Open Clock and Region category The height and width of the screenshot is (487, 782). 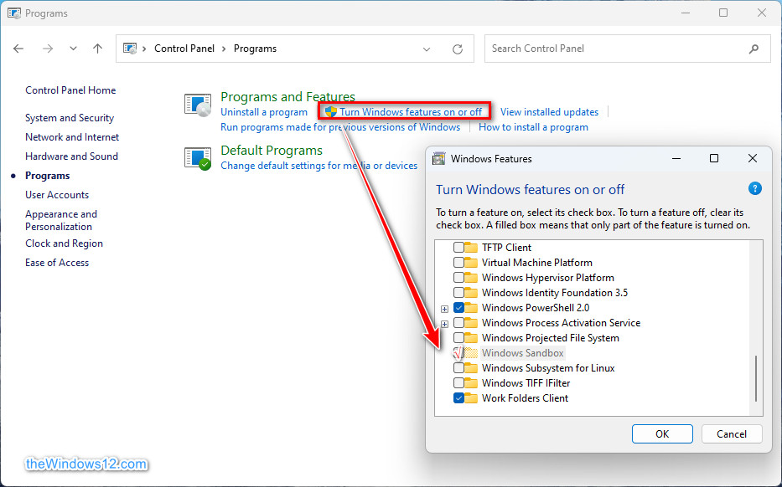coord(64,243)
